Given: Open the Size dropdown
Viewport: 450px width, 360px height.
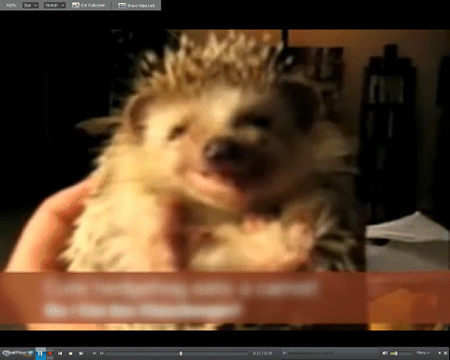Looking at the screenshot, I should 30,6.
